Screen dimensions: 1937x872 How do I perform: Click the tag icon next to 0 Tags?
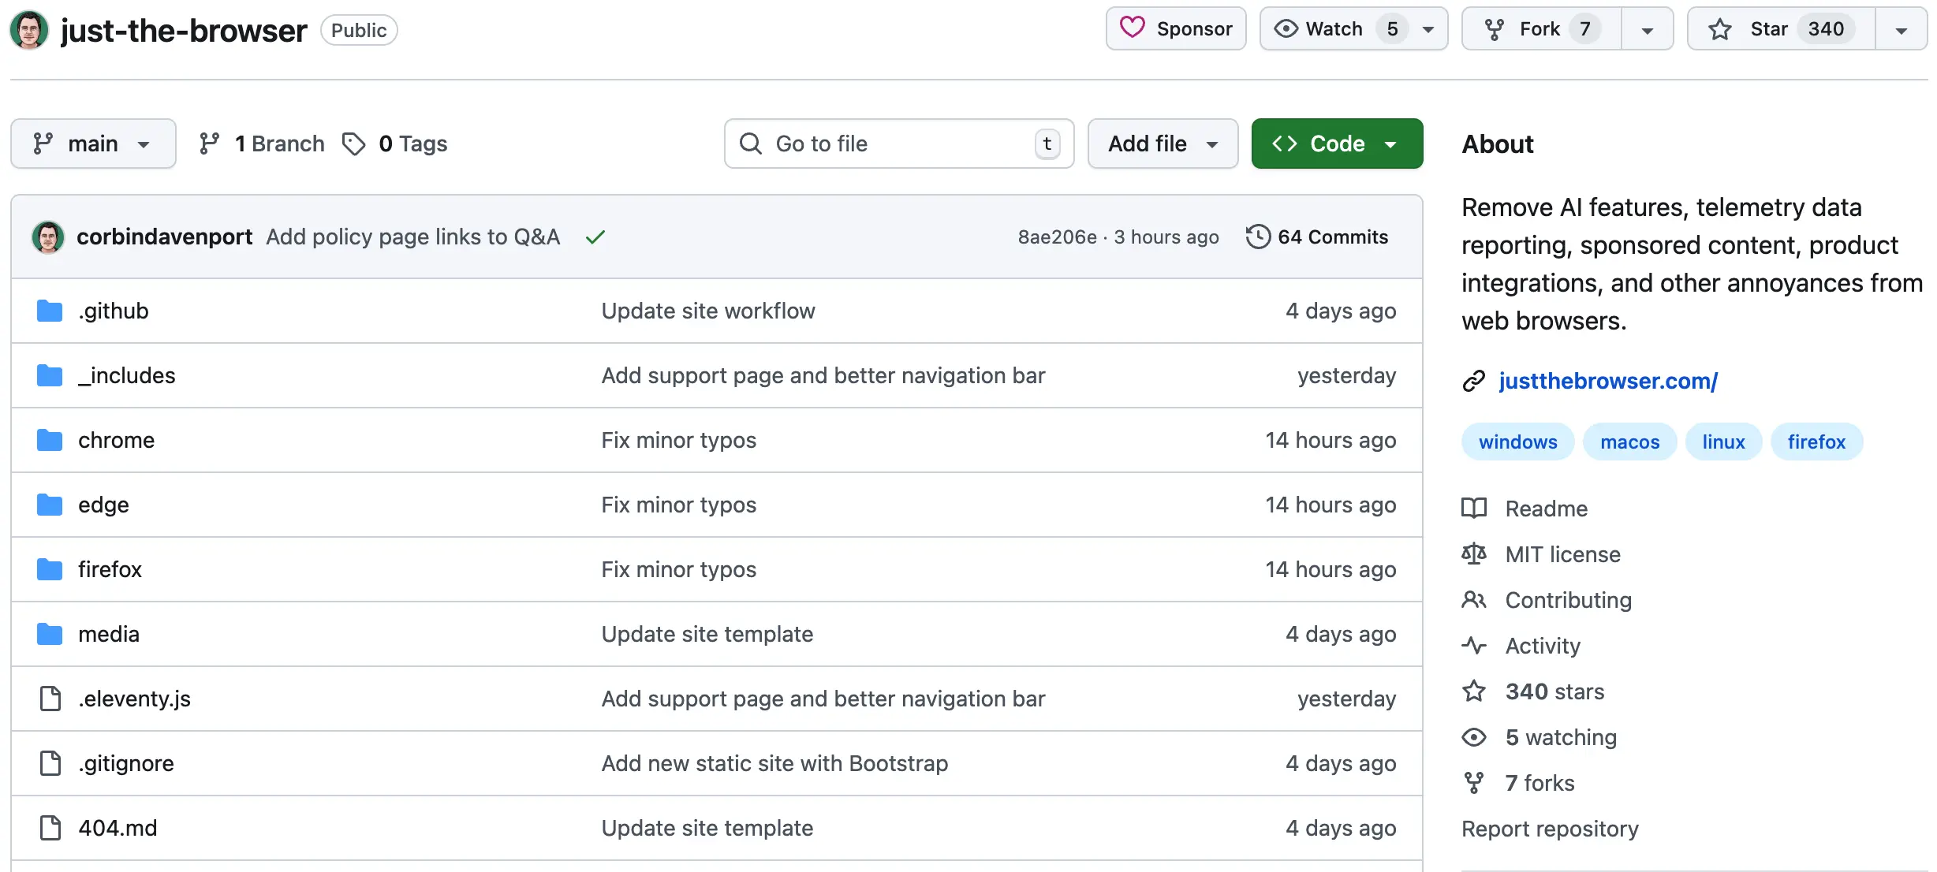tap(353, 143)
